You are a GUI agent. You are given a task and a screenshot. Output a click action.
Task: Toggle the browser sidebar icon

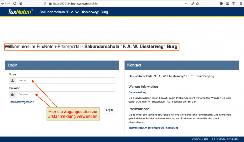(x=228, y=3)
